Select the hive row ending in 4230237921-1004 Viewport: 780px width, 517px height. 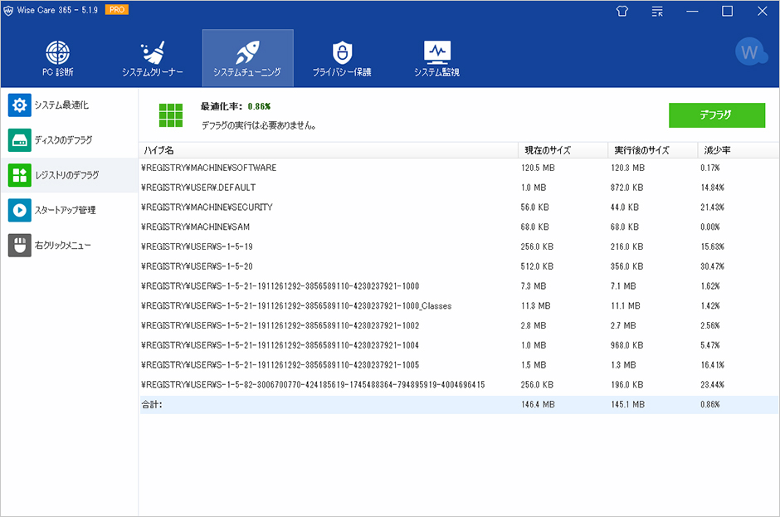pyautogui.click(x=459, y=345)
